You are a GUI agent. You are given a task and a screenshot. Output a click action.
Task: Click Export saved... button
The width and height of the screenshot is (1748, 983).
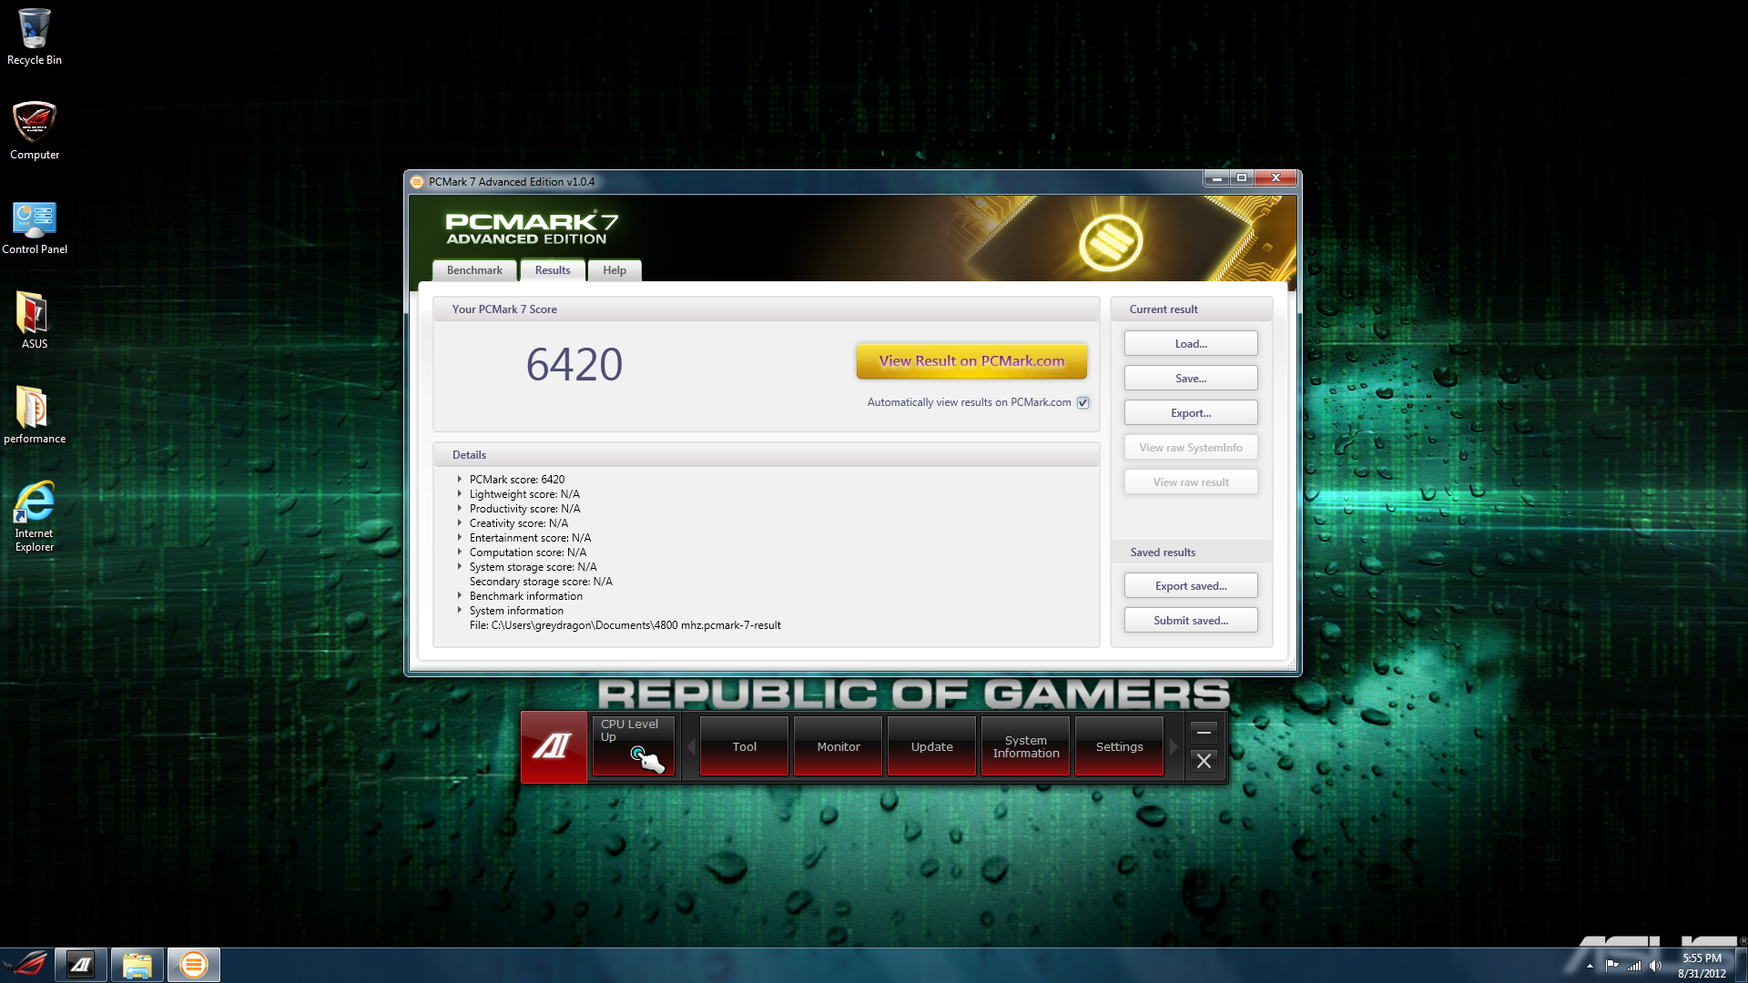(x=1191, y=586)
